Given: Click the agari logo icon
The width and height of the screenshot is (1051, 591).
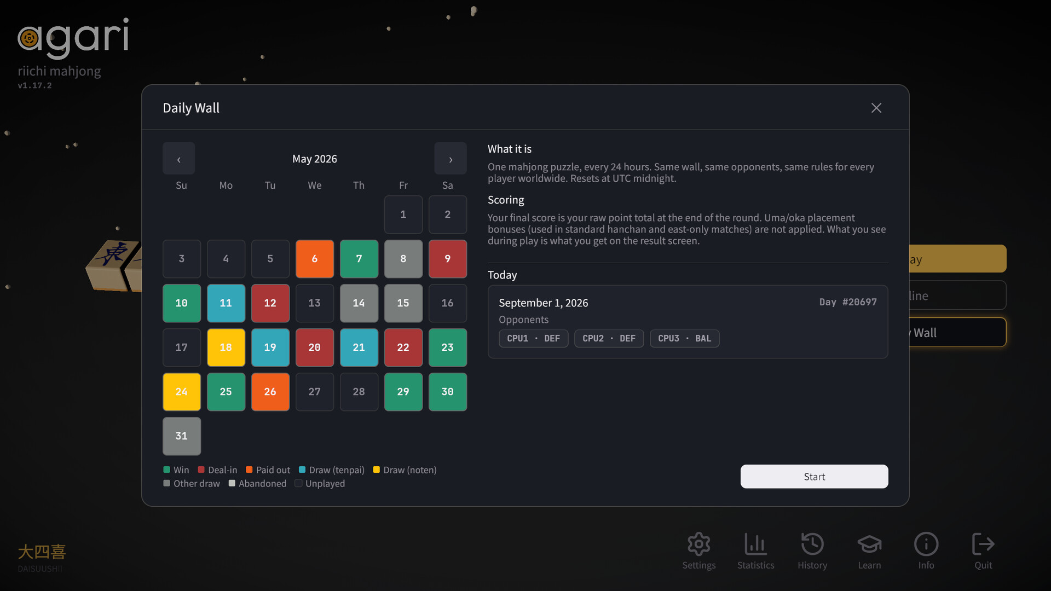Looking at the screenshot, I should tap(29, 38).
